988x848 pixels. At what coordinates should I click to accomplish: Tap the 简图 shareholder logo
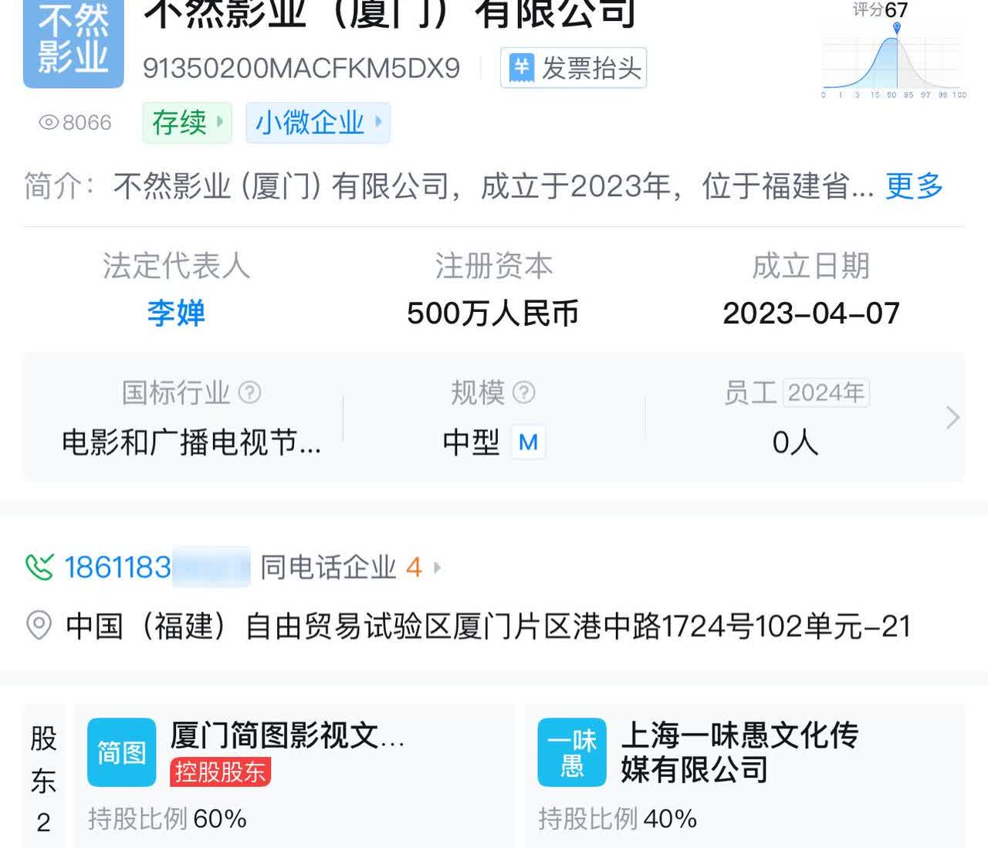point(121,752)
